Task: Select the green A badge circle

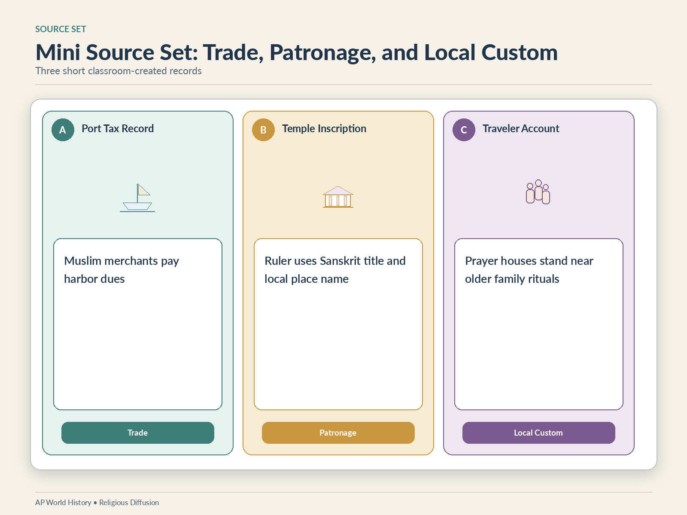Action: 63,130
